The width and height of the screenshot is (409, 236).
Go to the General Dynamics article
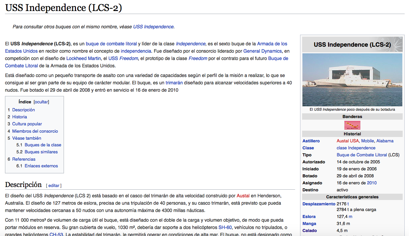(262, 51)
